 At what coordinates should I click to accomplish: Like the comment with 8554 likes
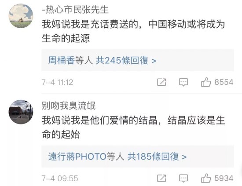pos(206,82)
